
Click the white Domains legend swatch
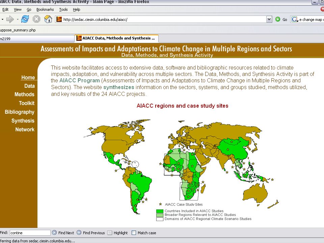(x=160, y=219)
